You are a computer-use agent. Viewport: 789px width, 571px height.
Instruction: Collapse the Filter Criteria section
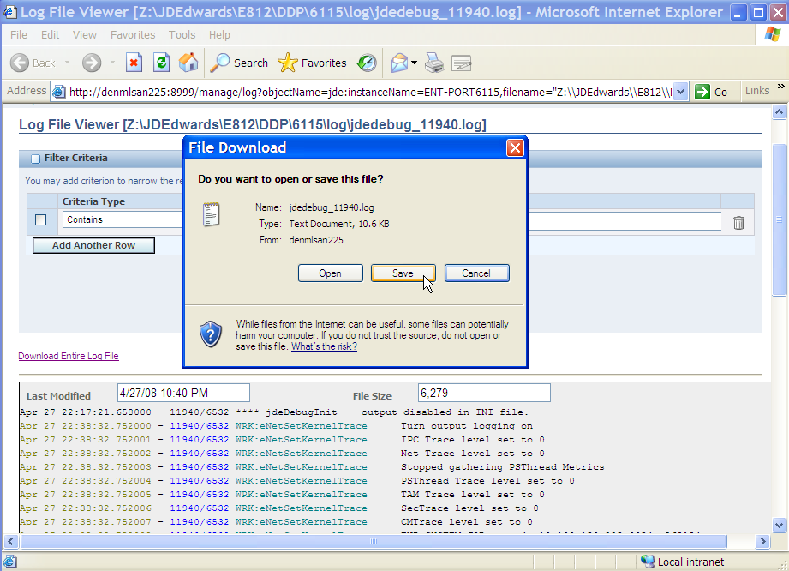pos(35,159)
